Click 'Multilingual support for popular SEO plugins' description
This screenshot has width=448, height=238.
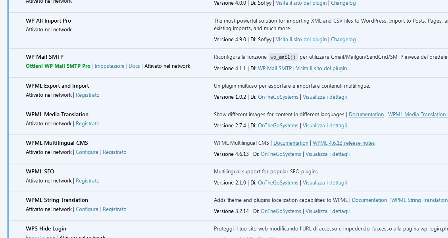pos(266,171)
